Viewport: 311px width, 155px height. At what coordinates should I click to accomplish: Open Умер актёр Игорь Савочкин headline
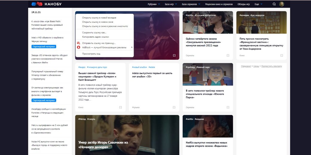point(103,145)
